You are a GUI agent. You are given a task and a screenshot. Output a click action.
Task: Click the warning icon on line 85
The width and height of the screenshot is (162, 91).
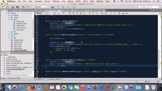pyautogui.click(x=37, y=71)
